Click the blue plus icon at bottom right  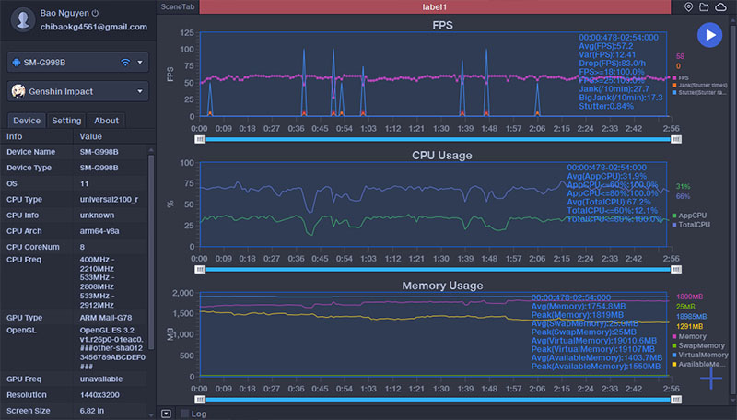711,378
